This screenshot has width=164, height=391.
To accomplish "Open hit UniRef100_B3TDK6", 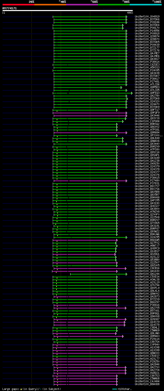I will pos(147,20).
